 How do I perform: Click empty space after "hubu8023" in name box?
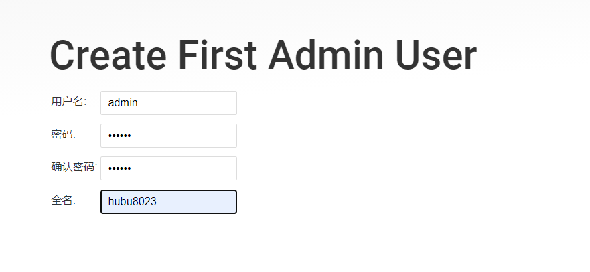click(201, 202)
